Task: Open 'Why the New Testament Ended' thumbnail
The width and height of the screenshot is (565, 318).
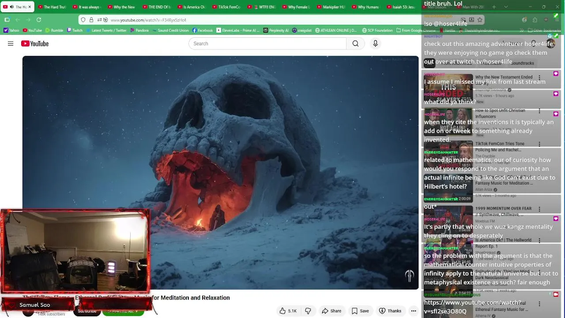Action: [448, 87]
